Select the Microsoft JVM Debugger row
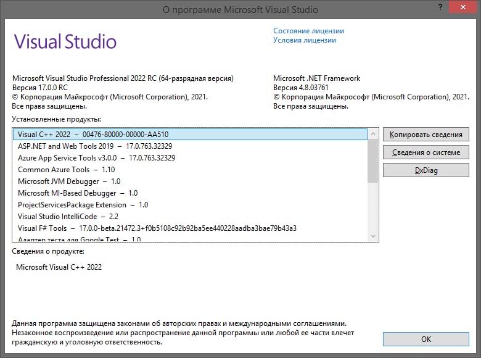481x358 pixels. point(190,181)
